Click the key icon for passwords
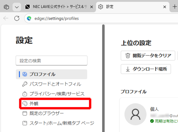 tap(25, 84)
